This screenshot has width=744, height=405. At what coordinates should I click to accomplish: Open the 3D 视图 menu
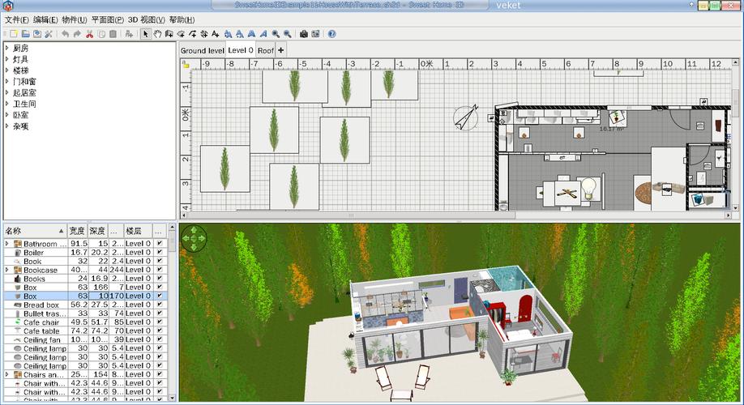coord(146,19)
